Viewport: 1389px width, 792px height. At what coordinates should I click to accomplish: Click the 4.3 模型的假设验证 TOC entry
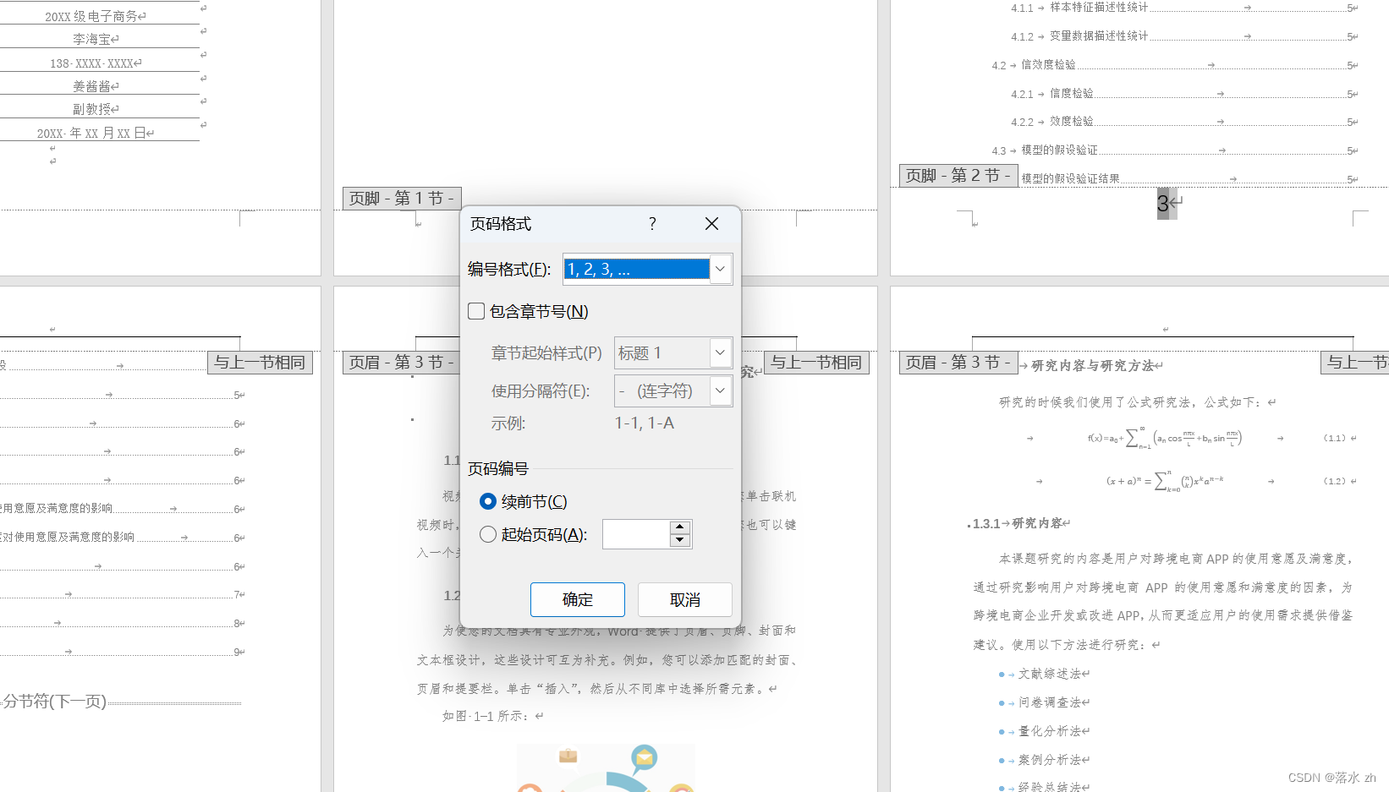pyautogui.click(x=1175, y=150)
